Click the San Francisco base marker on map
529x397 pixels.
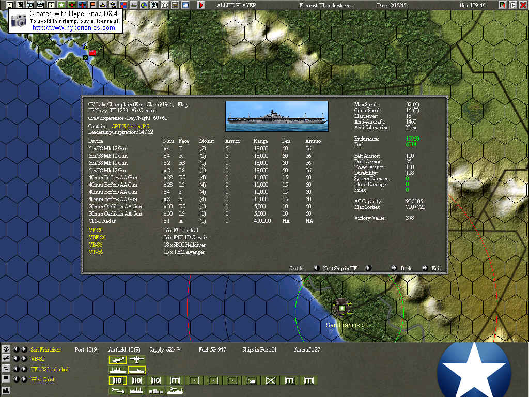(342, 308)
